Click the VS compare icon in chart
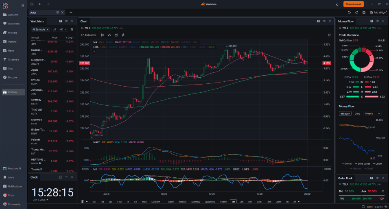Image resolution: width=389 pixels, height=209 pixels. (109, 35)
